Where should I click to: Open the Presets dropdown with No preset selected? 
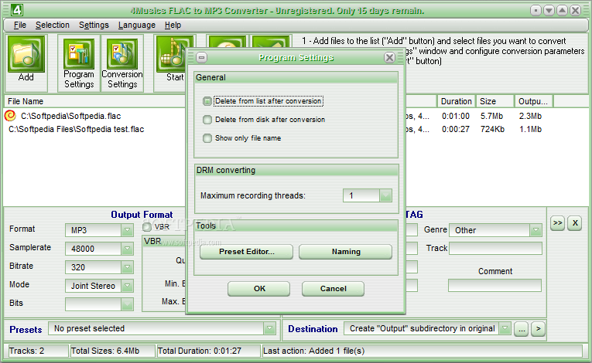pyautogui.click(x=269, y=328)
